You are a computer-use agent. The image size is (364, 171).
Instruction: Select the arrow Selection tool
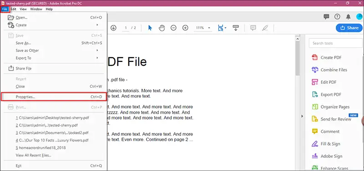coord(150,28)
